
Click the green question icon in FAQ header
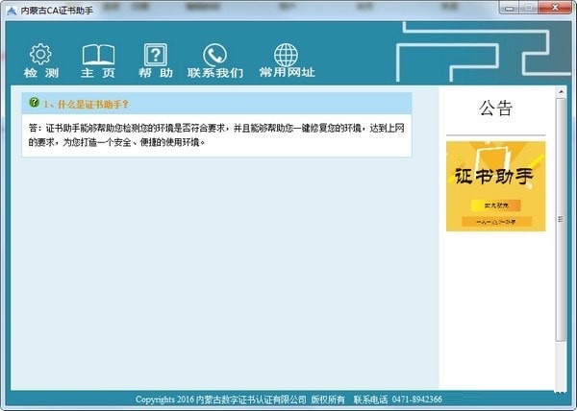(34, 102)
